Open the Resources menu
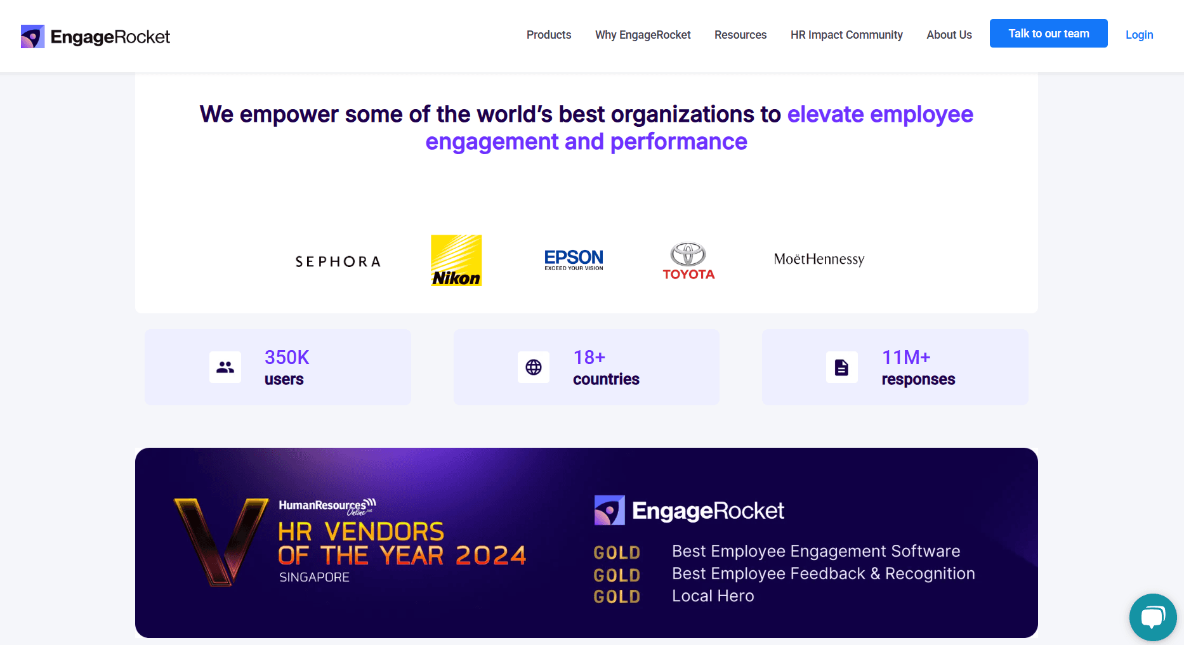Screen dimensions: 1184x645 pyautogui.click(x=740, y=35)
